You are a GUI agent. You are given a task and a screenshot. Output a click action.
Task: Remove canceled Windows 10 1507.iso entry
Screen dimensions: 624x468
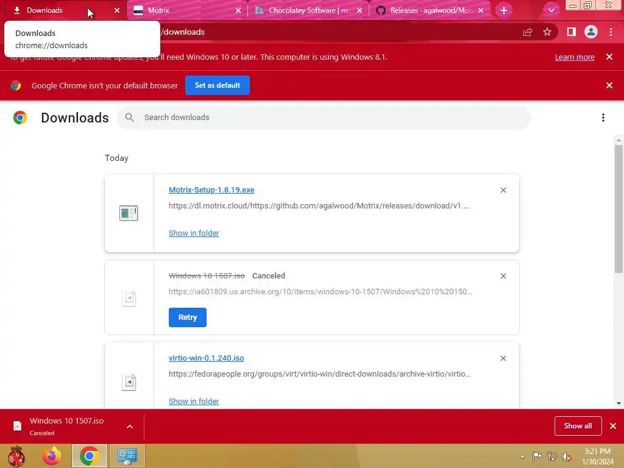tap(503, 276)
